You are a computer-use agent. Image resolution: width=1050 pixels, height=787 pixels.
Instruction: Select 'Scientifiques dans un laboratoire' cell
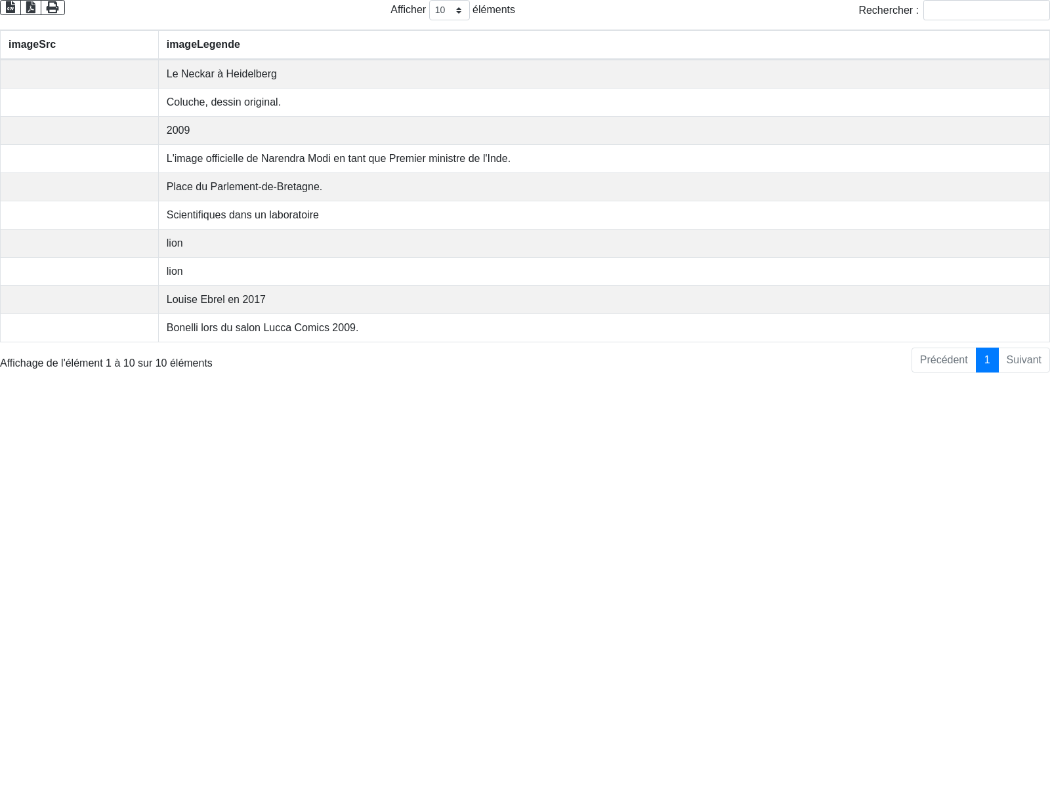[604, 215]
